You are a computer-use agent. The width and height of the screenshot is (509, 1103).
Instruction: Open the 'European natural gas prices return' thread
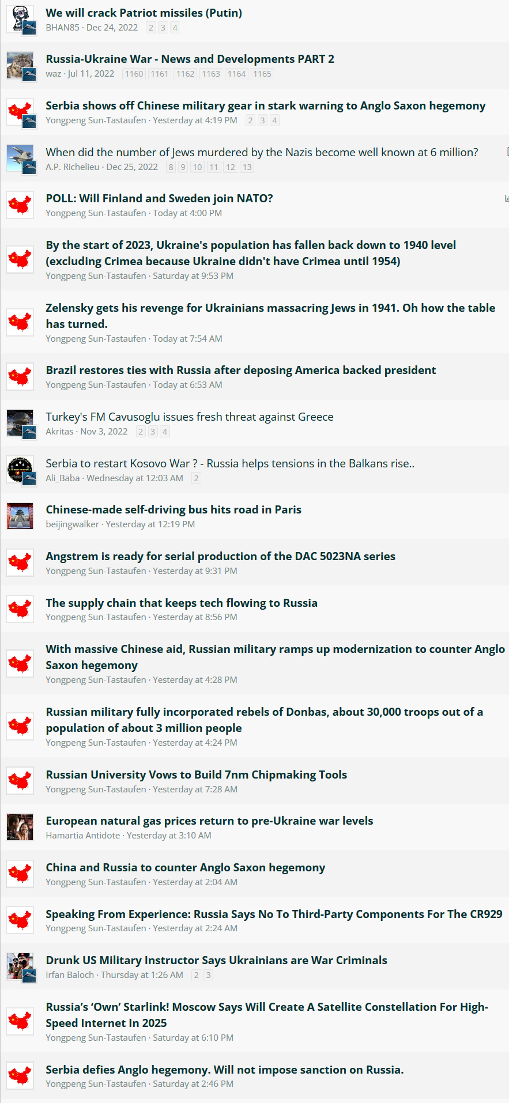pos(209,821)
